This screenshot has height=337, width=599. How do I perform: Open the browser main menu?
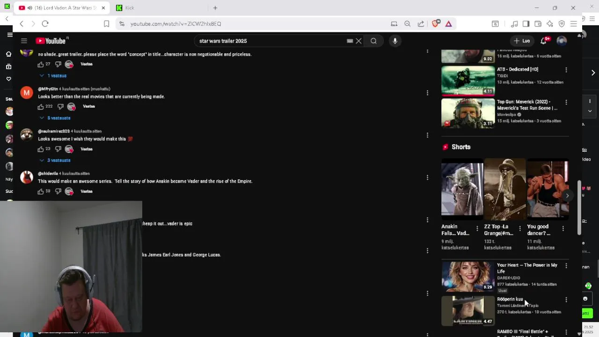(x=574, y=24)
